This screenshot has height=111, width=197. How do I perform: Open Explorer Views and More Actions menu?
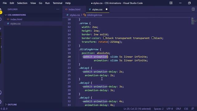pyautogui.click(x=58, y=9)
